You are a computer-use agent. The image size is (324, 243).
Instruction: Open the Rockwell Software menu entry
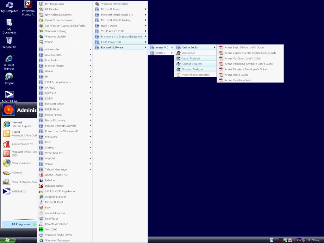pyautogui.click(x=121, y=47)
